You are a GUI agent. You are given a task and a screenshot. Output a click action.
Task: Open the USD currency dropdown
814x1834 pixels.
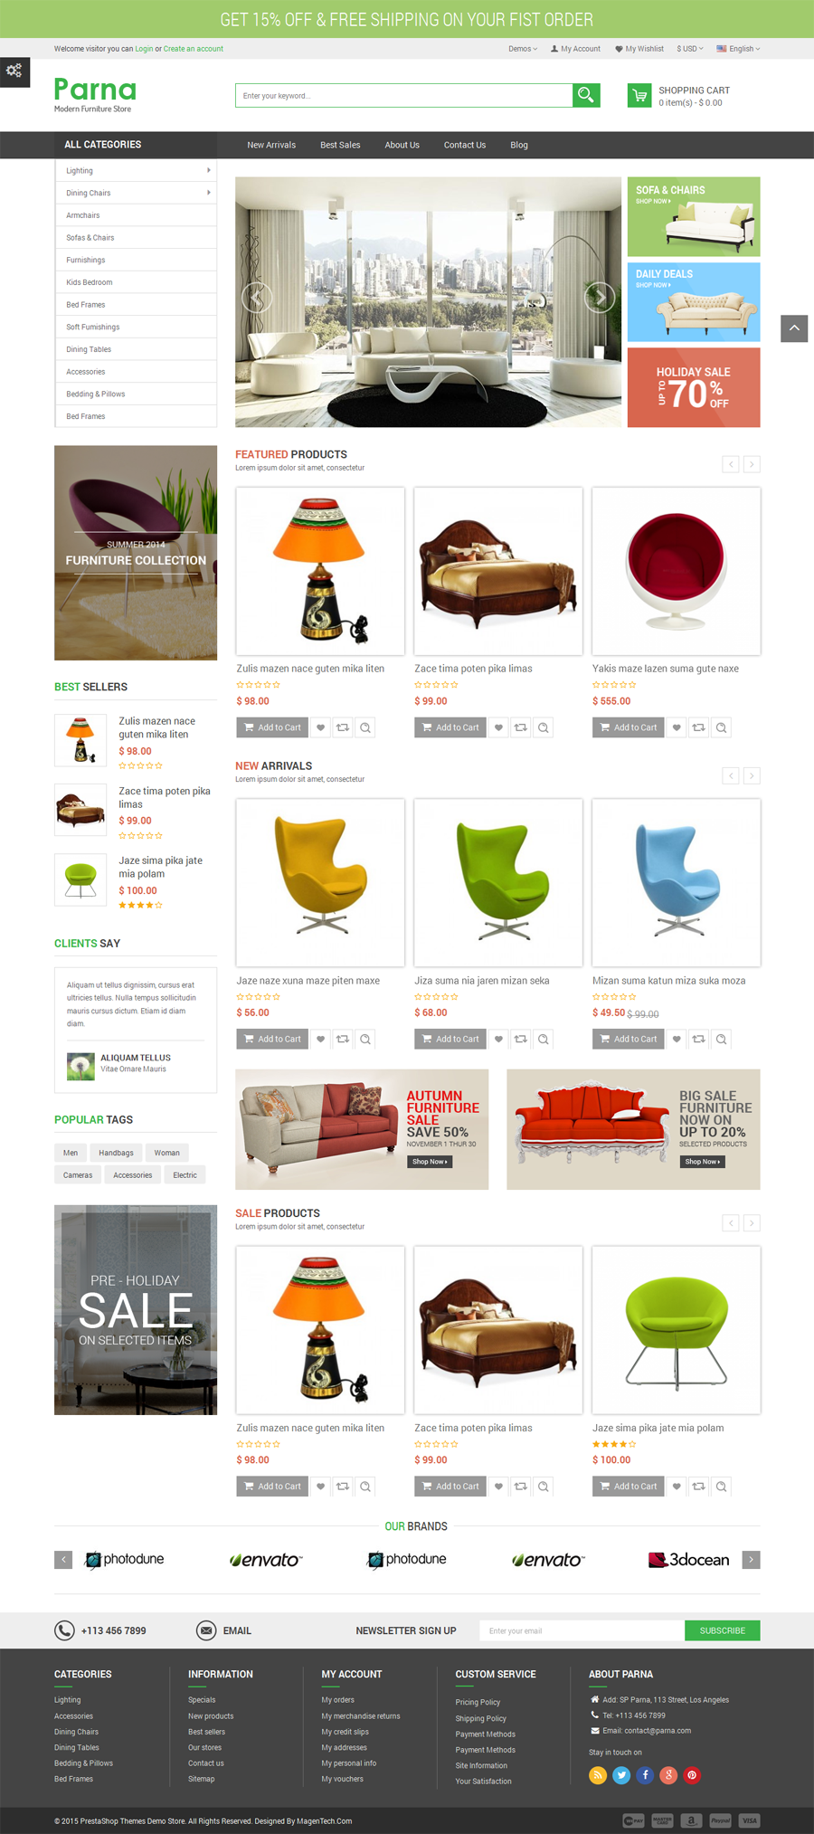(x=690, y=49)
